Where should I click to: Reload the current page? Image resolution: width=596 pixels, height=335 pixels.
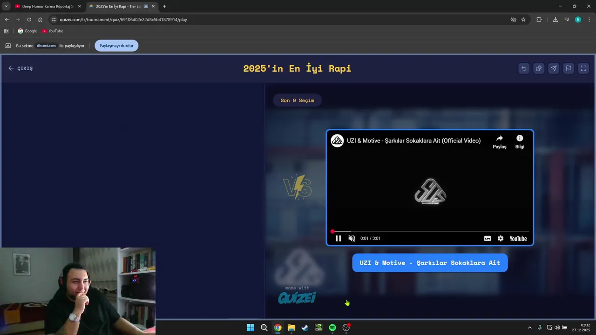[29, 20]
